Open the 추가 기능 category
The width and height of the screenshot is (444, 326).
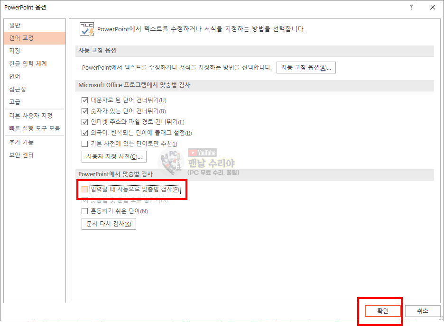tap(35, 142)
